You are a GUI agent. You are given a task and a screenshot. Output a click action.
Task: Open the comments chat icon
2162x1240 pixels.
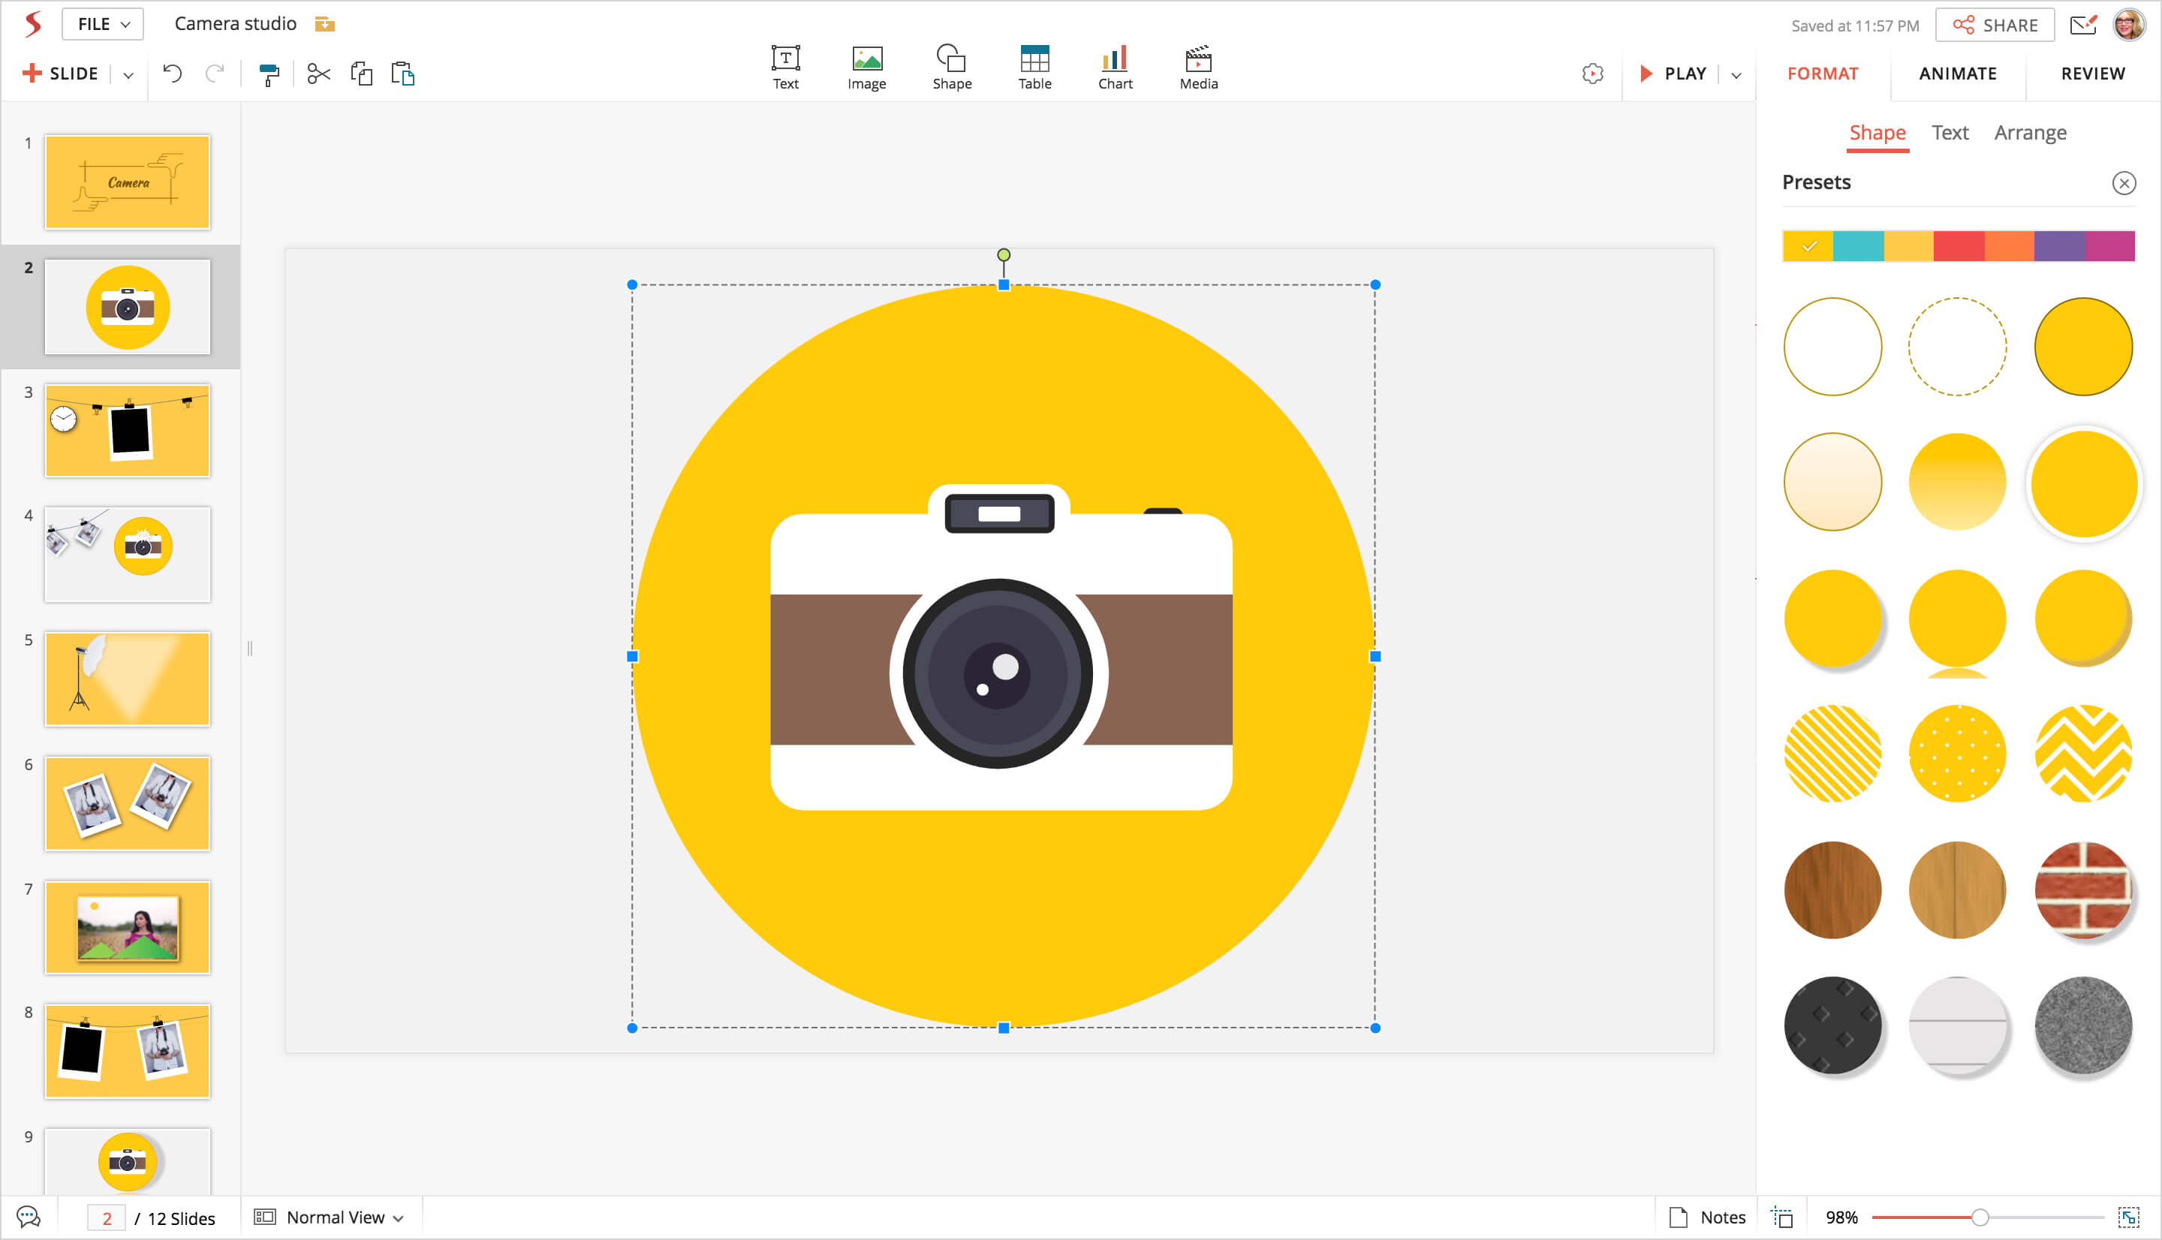(x=28, y=1217)
